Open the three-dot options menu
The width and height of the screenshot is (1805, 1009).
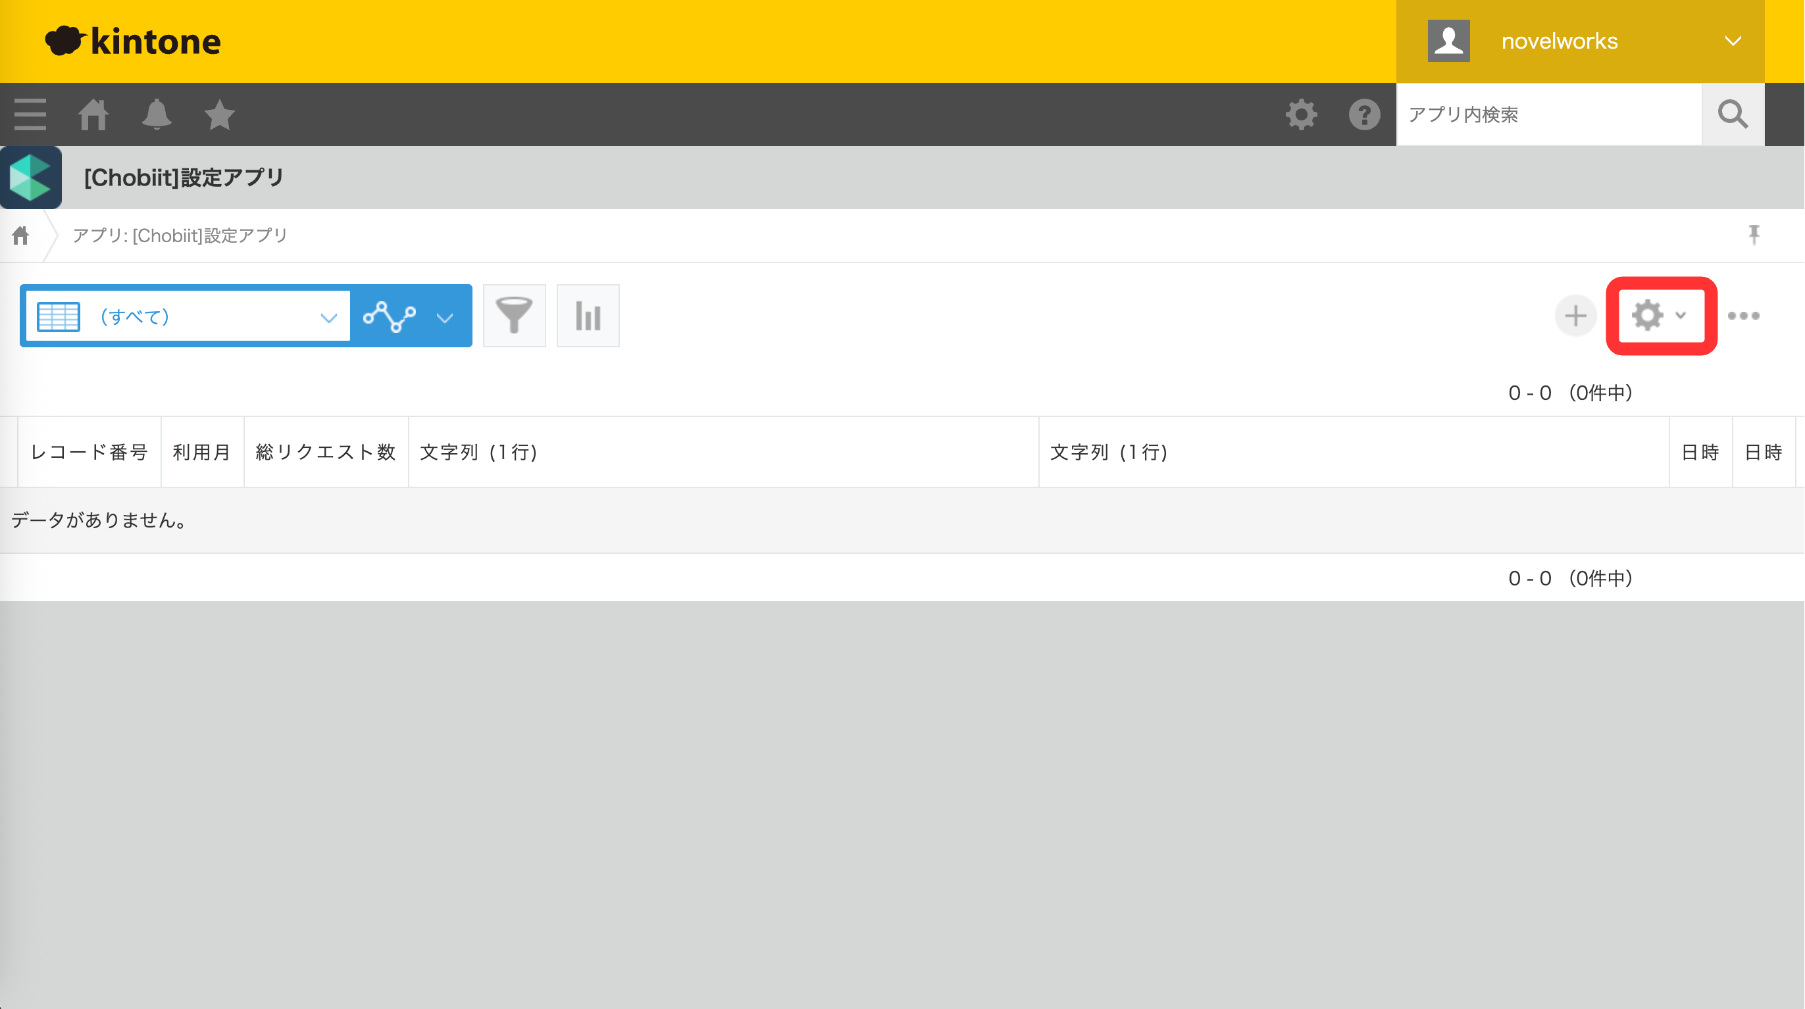(x=1743, y=316)
